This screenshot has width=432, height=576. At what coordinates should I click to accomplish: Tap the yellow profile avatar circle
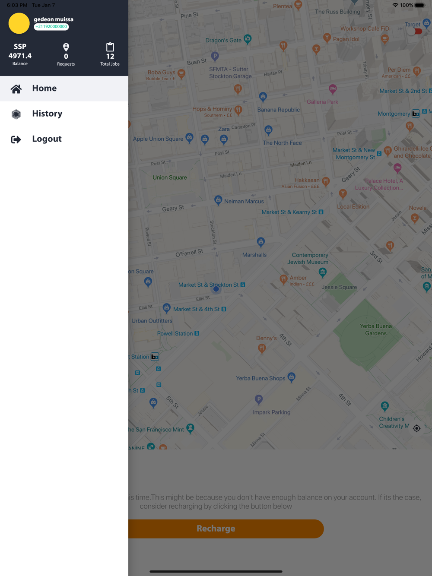click(x=19, y=23)
